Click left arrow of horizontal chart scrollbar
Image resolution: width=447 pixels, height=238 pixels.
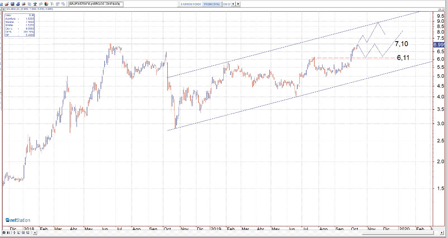pyautogui.click(x=35, y=233)
